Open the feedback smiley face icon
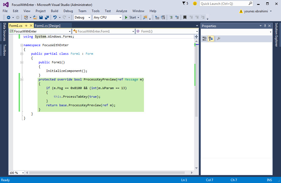Image resolution: width=281 pixels, height=183 pixels. pyautogui.click(x=195, y=3)
